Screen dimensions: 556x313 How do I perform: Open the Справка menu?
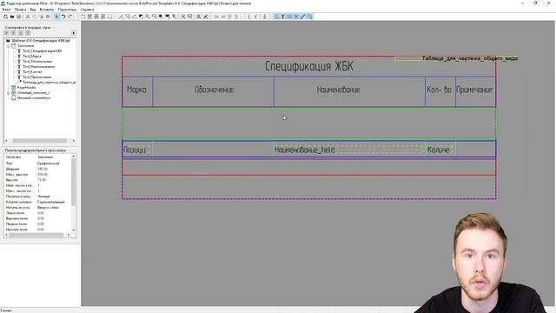point(87,10)
